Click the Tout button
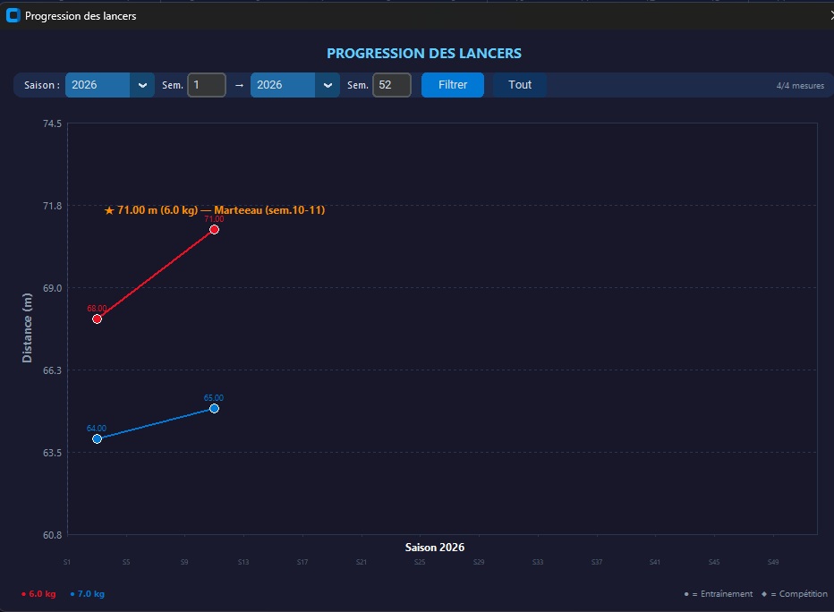 519,84
